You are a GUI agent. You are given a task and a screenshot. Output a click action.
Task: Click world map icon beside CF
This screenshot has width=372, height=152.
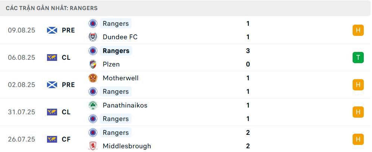(x=52, y=139)
